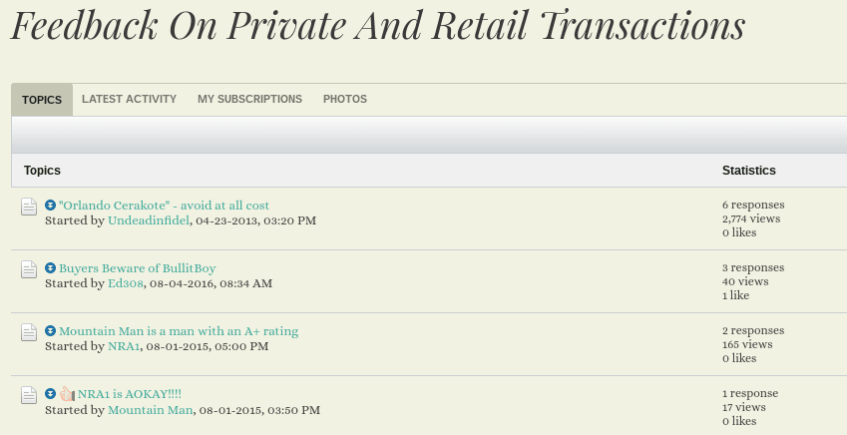Expand preview arrow for Mountain Man A+ rating
The width and height of the screenshot is (847, 435).
50,330
